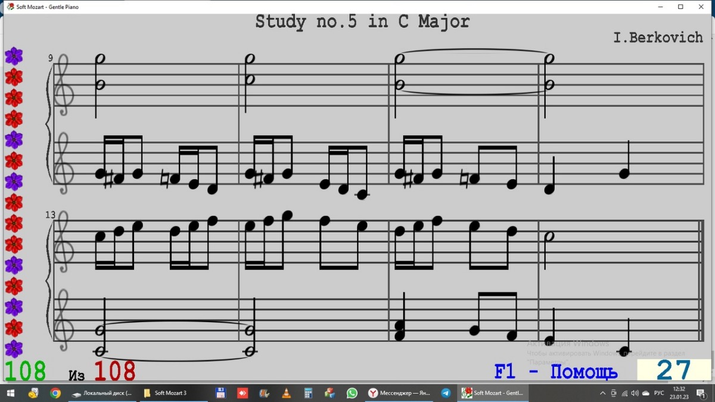
Task: Click the Soft Mozart icon in the title bar
Action: 10,7
